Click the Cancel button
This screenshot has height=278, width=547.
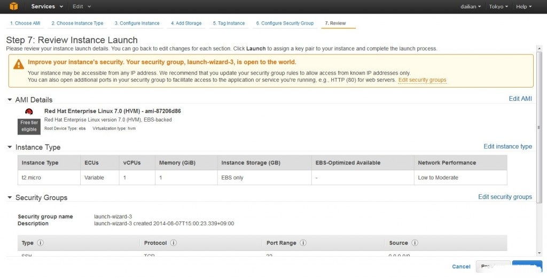pyautogui.click(x=461, y=266)
